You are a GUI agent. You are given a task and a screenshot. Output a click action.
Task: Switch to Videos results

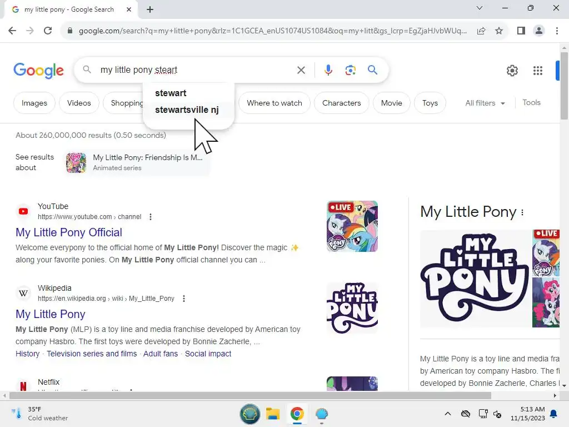[x=79, y=103]
